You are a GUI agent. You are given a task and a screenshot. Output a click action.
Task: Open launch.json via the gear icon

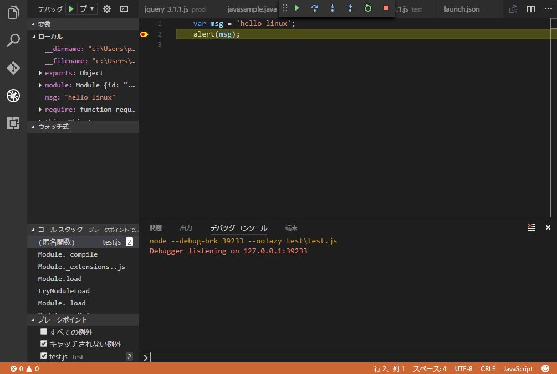[x=107, y=9]
